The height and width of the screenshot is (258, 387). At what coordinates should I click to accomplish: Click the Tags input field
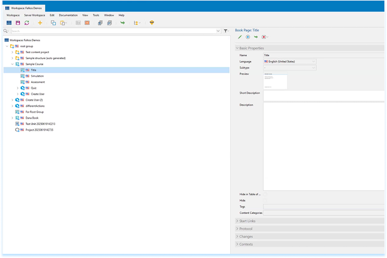pos(324,207)
